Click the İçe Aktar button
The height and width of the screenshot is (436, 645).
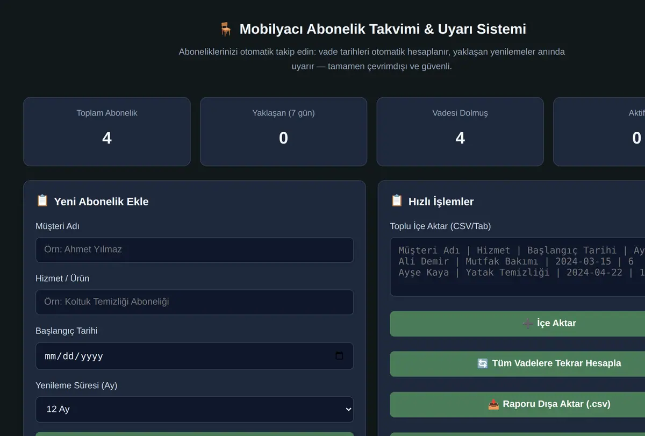518,324
